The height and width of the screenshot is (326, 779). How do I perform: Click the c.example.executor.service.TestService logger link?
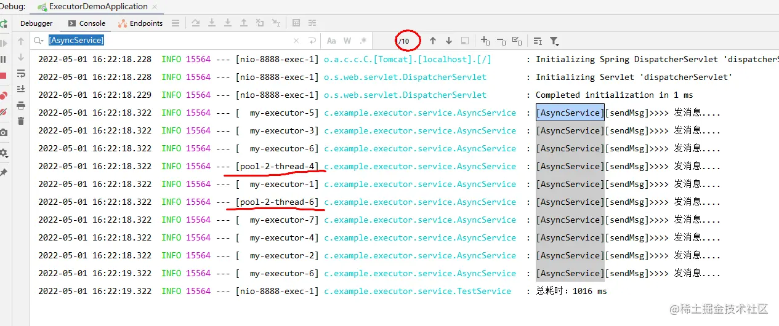click(x=418, y=291)
